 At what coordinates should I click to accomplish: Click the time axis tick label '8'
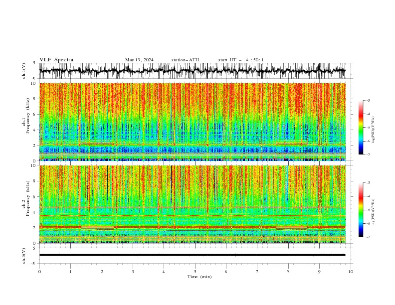[x=288, y=272]
